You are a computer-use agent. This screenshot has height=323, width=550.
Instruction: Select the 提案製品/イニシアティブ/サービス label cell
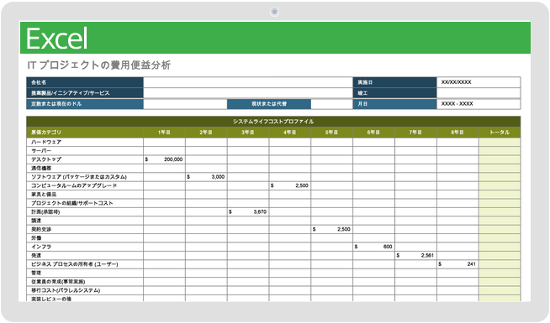click(x=85, y=93)
